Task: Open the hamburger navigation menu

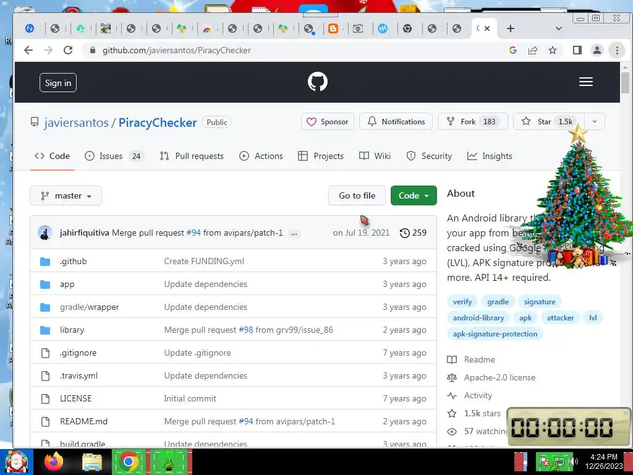Action: coord(586,82)
